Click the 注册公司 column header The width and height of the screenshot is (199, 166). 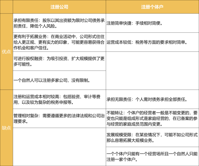[x=59, y=7]
